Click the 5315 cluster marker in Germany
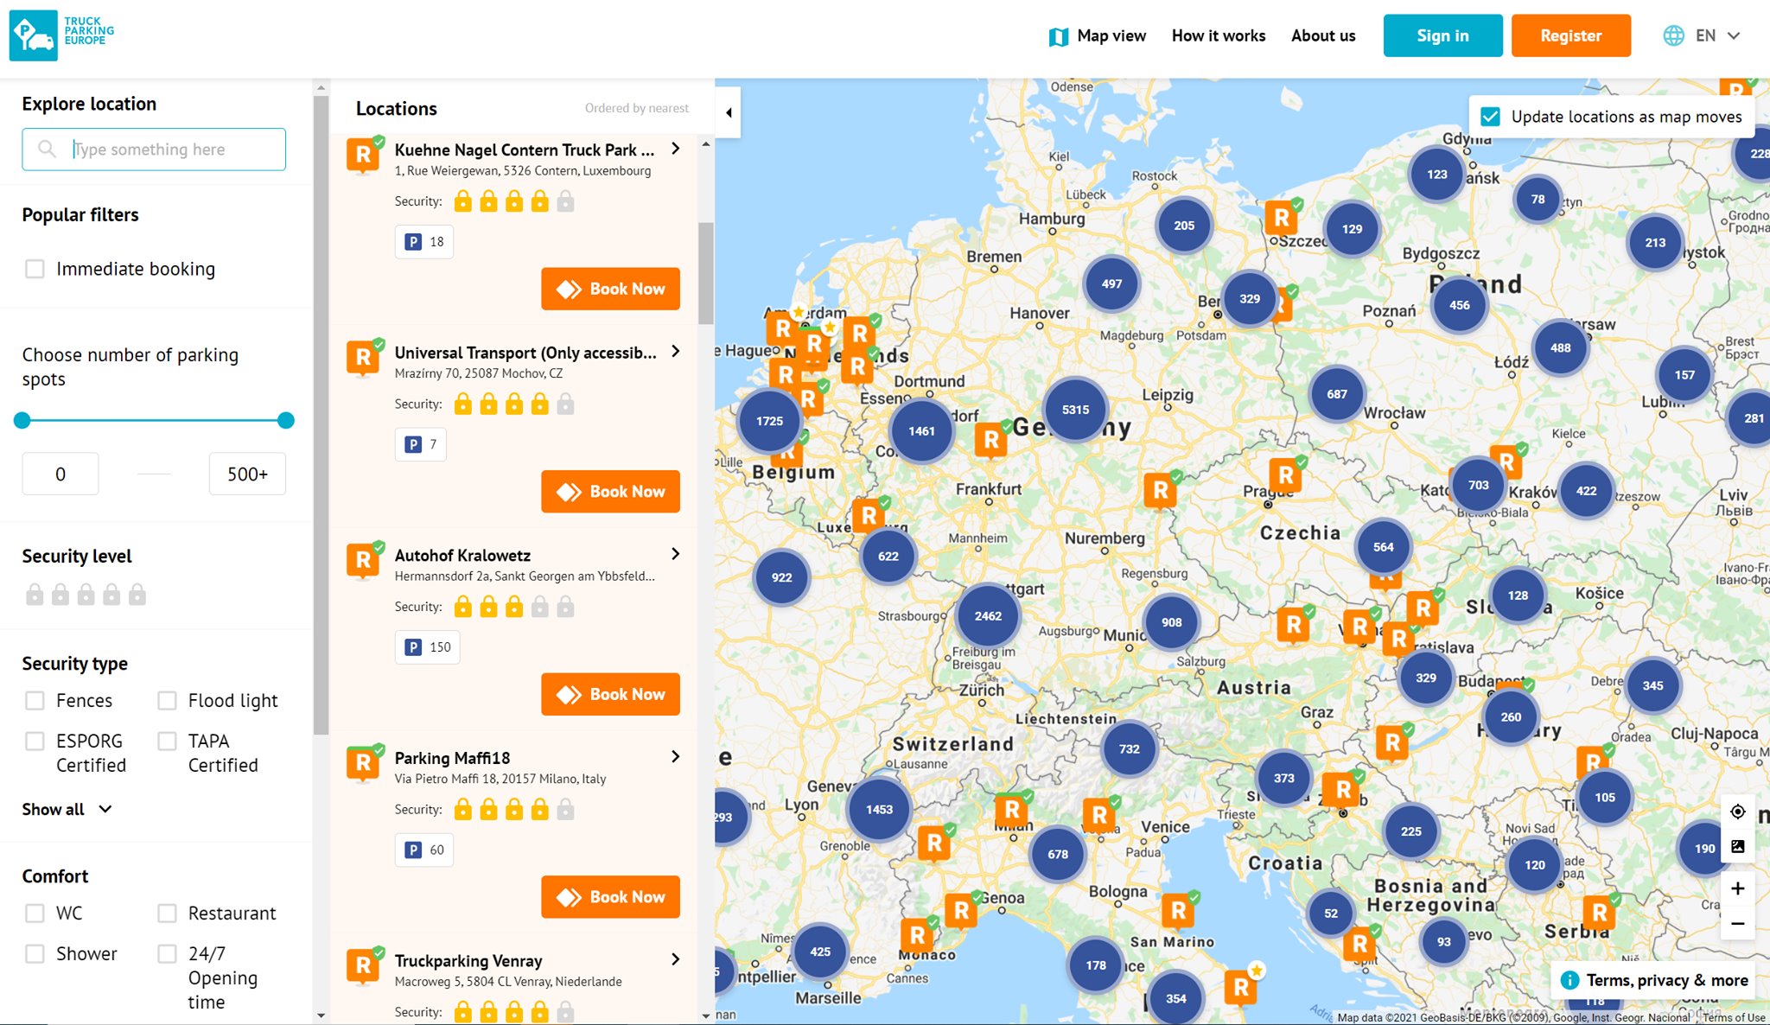This screenshot has height=1025, width=1770. 1075,410
